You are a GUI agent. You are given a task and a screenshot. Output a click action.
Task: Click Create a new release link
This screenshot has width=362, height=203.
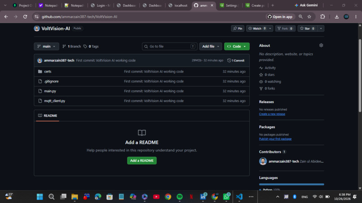(272, 114)
